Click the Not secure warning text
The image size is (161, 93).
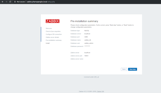coord(21,2)
